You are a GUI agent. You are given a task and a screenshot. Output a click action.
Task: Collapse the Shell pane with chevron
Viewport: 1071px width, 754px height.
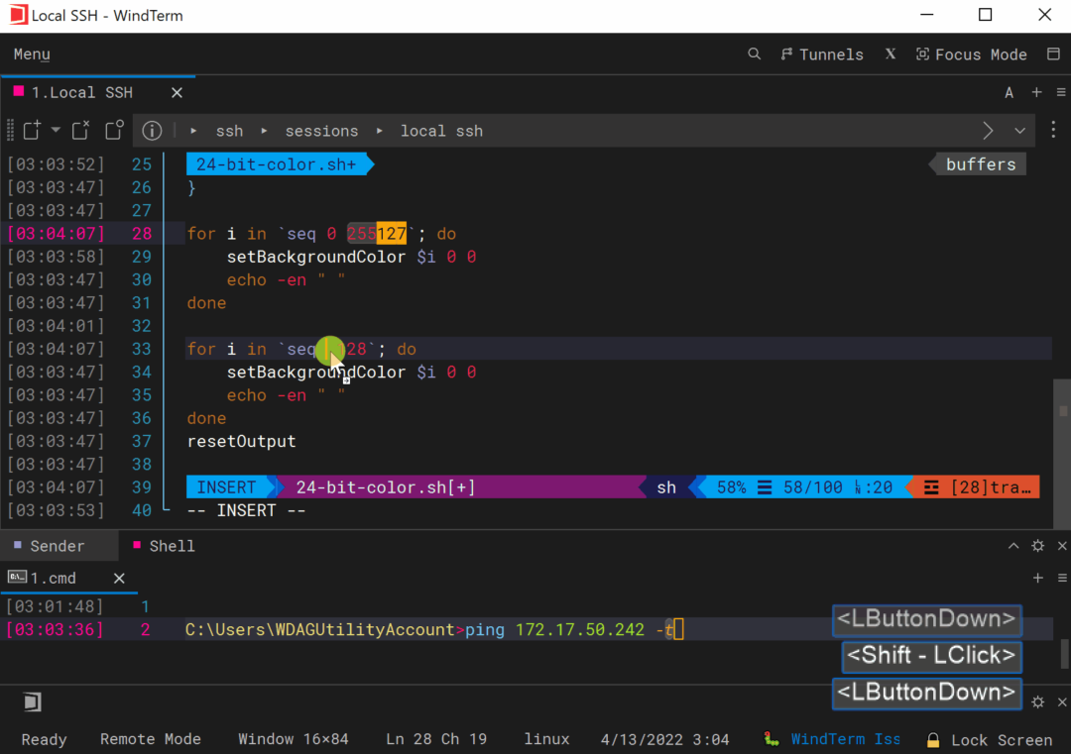1013,546
